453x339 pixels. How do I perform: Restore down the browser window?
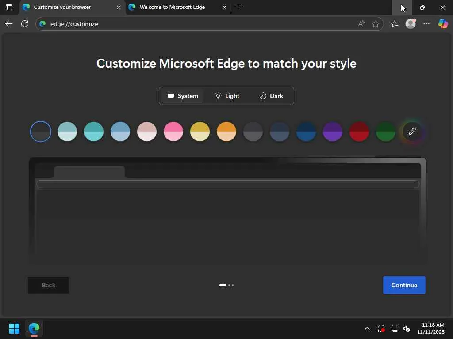point(422,7)
